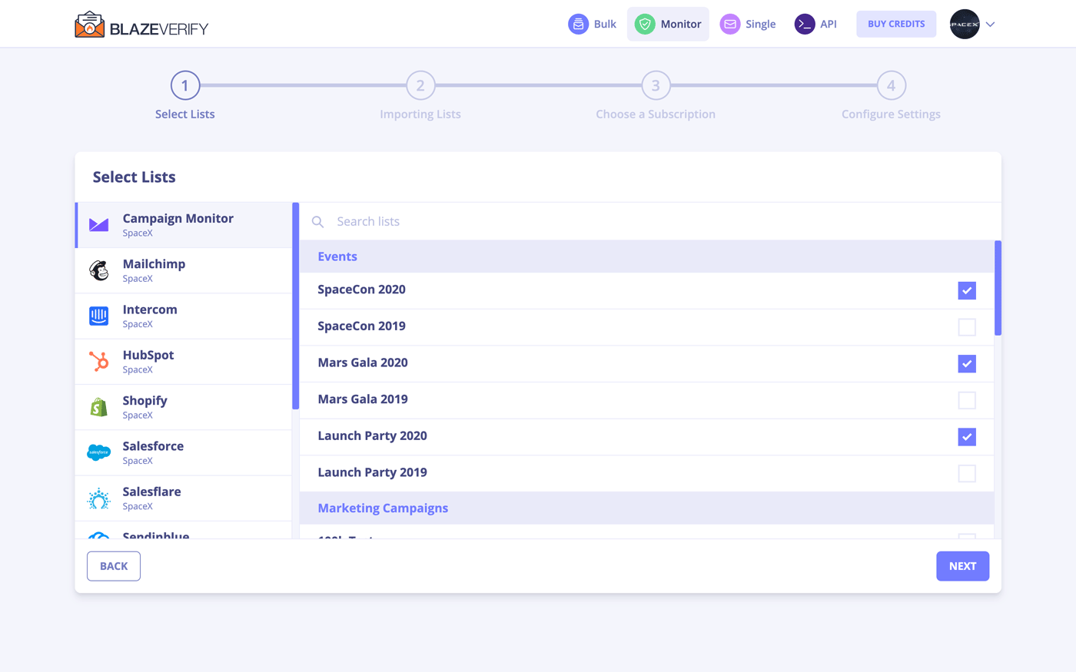Click the Marketing Campaigns group header
This screenshot has width=1076, height=672.
coord(646,508)
